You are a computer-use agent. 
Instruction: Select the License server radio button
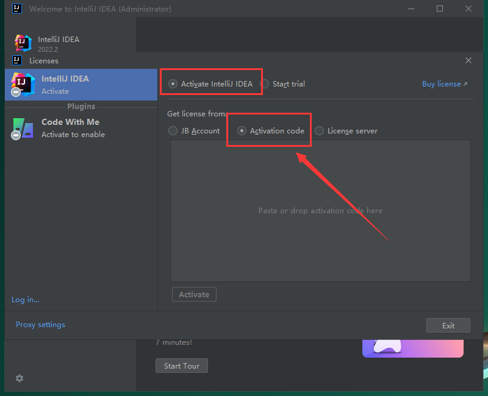(319, 130)
